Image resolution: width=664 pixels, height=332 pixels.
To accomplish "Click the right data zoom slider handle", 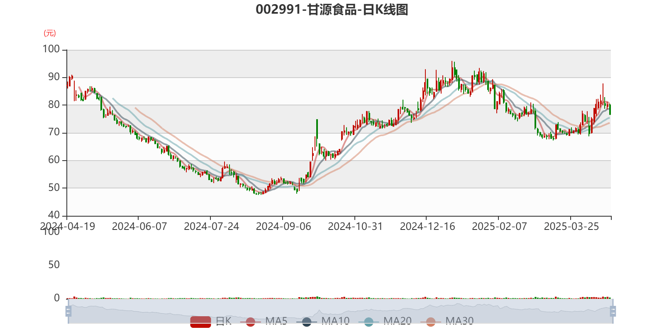I will point(613,311).
